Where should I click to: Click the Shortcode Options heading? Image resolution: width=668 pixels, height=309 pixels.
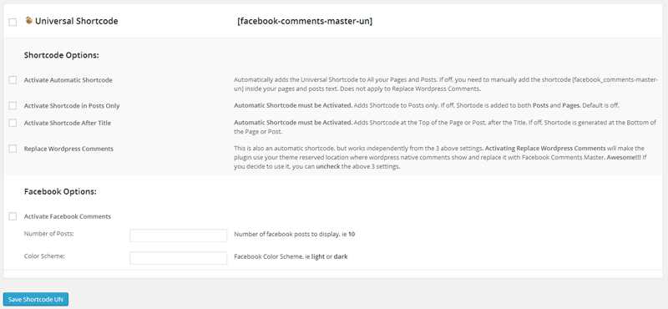[62, 55]
